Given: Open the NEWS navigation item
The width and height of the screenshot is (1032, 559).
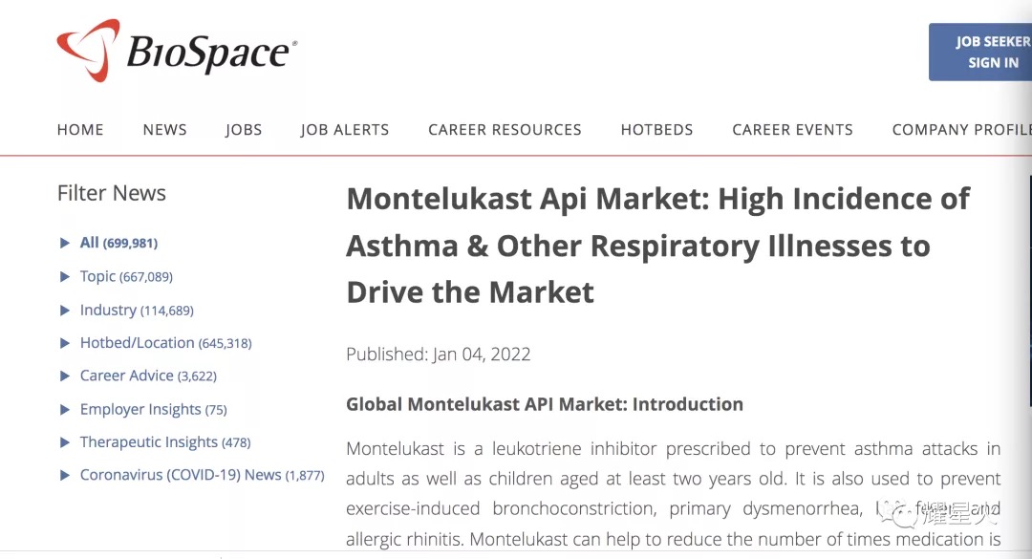Looking at the screenshot, I should point(164,130).
